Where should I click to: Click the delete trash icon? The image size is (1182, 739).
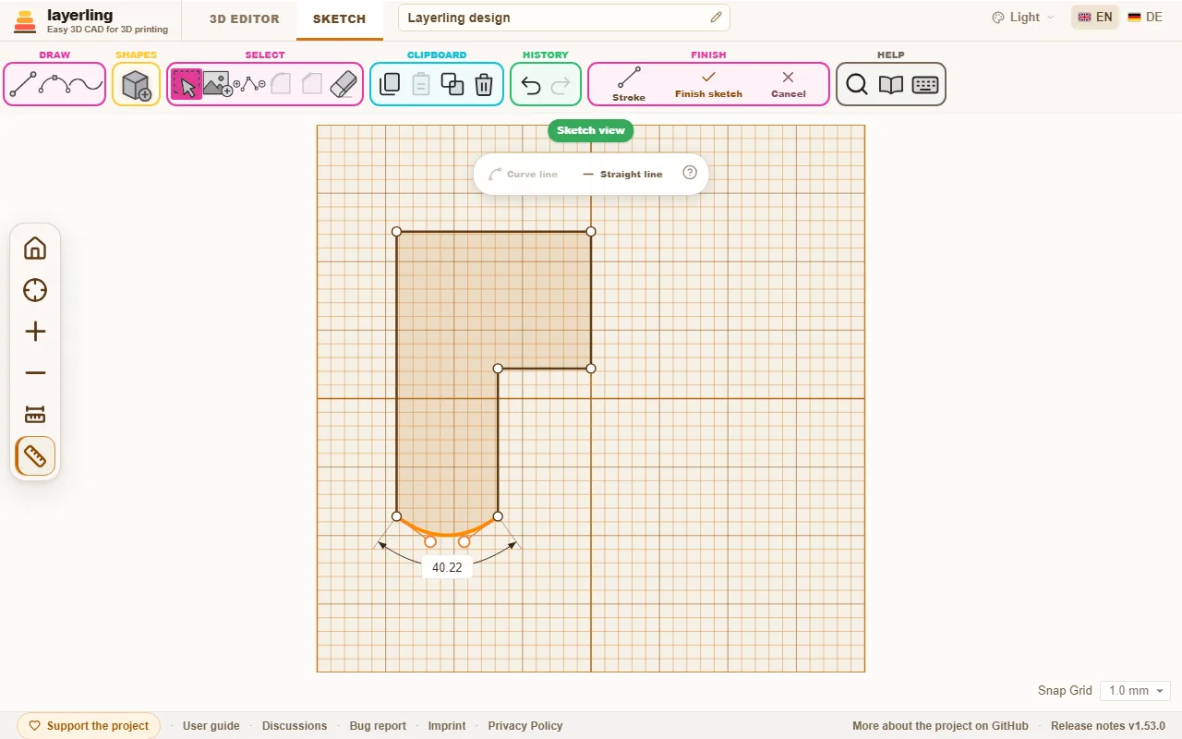pyautogui.click(x=484, y=85)
